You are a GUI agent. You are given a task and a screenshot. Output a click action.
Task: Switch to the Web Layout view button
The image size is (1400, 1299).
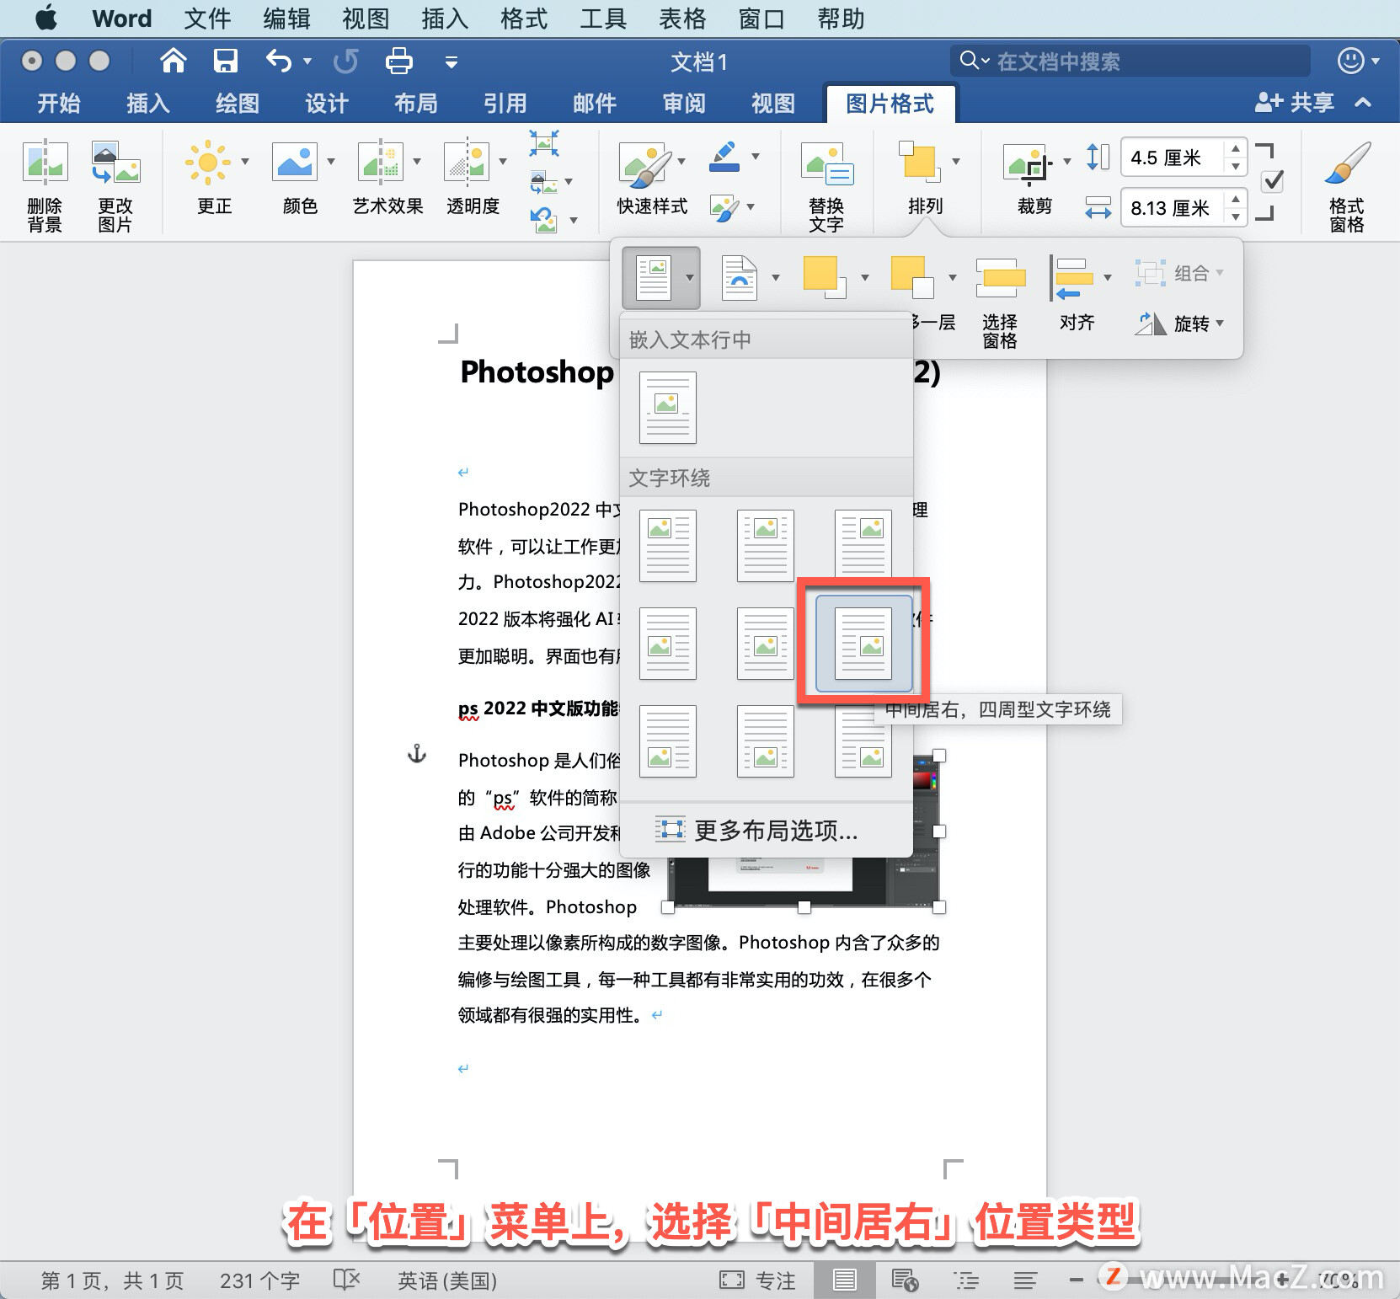click(905, 1280)
